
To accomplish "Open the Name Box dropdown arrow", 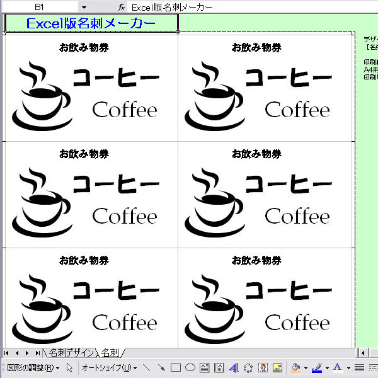I will tap(84, 7).
